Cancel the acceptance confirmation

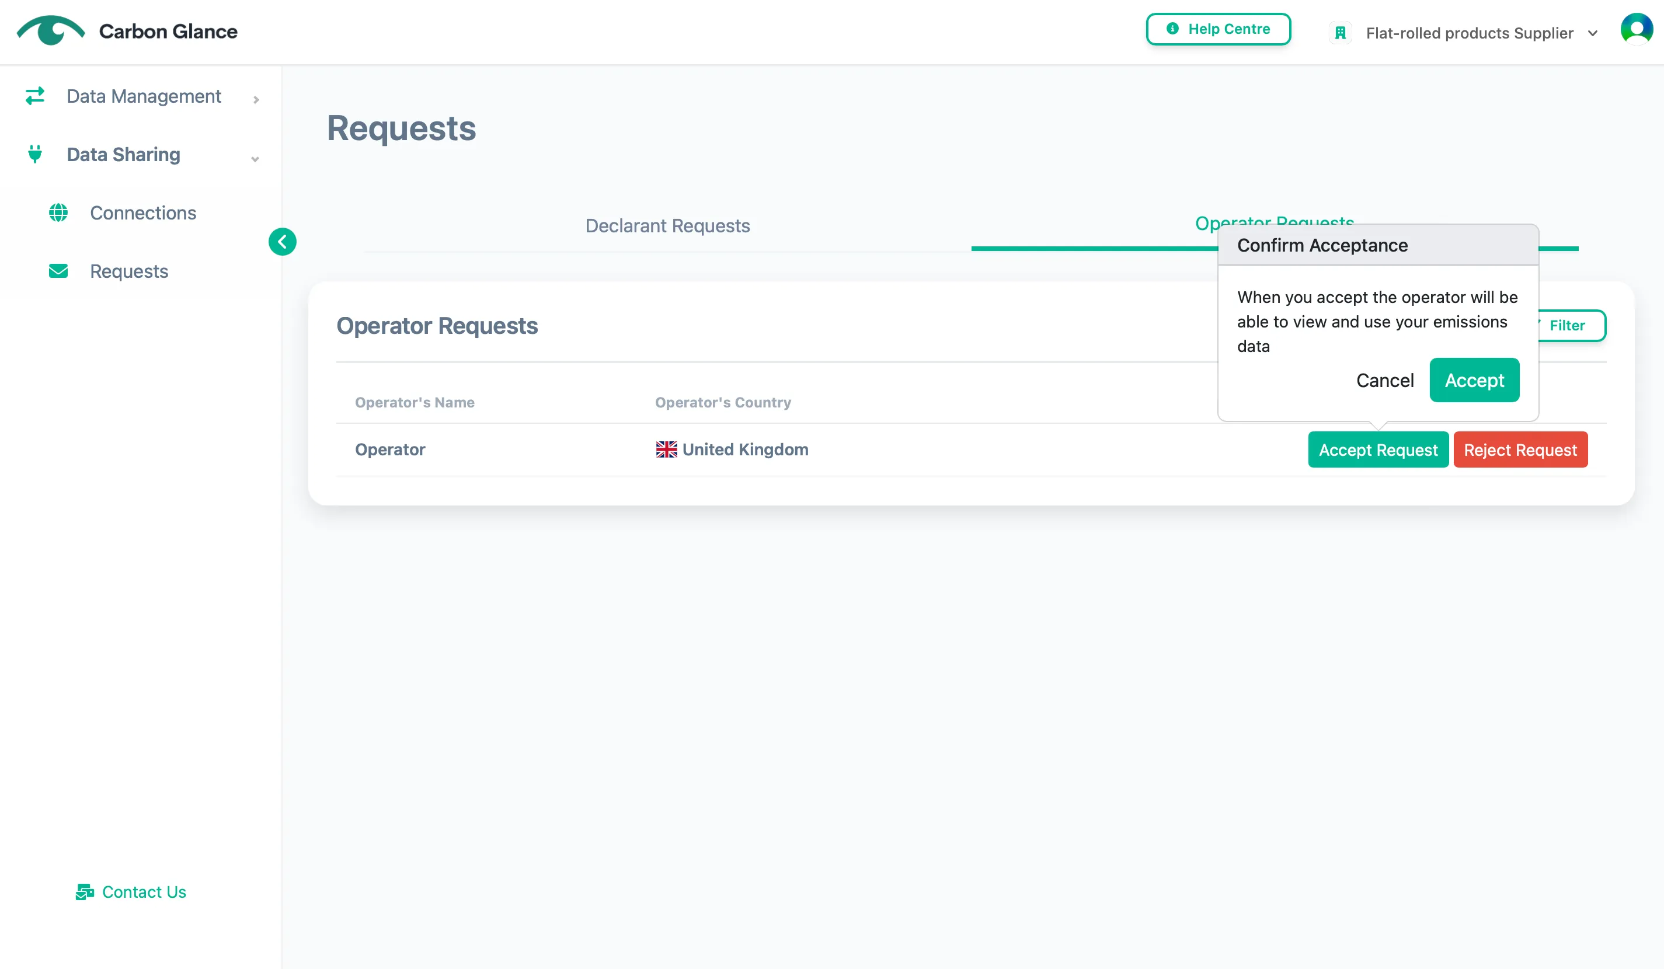1385,380
